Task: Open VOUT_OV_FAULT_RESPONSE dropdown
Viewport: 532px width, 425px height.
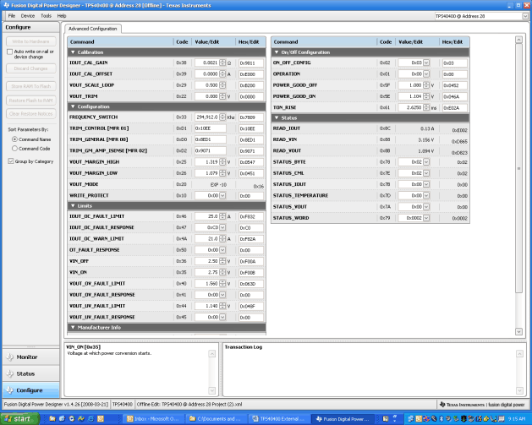Action: coord(222,295)
